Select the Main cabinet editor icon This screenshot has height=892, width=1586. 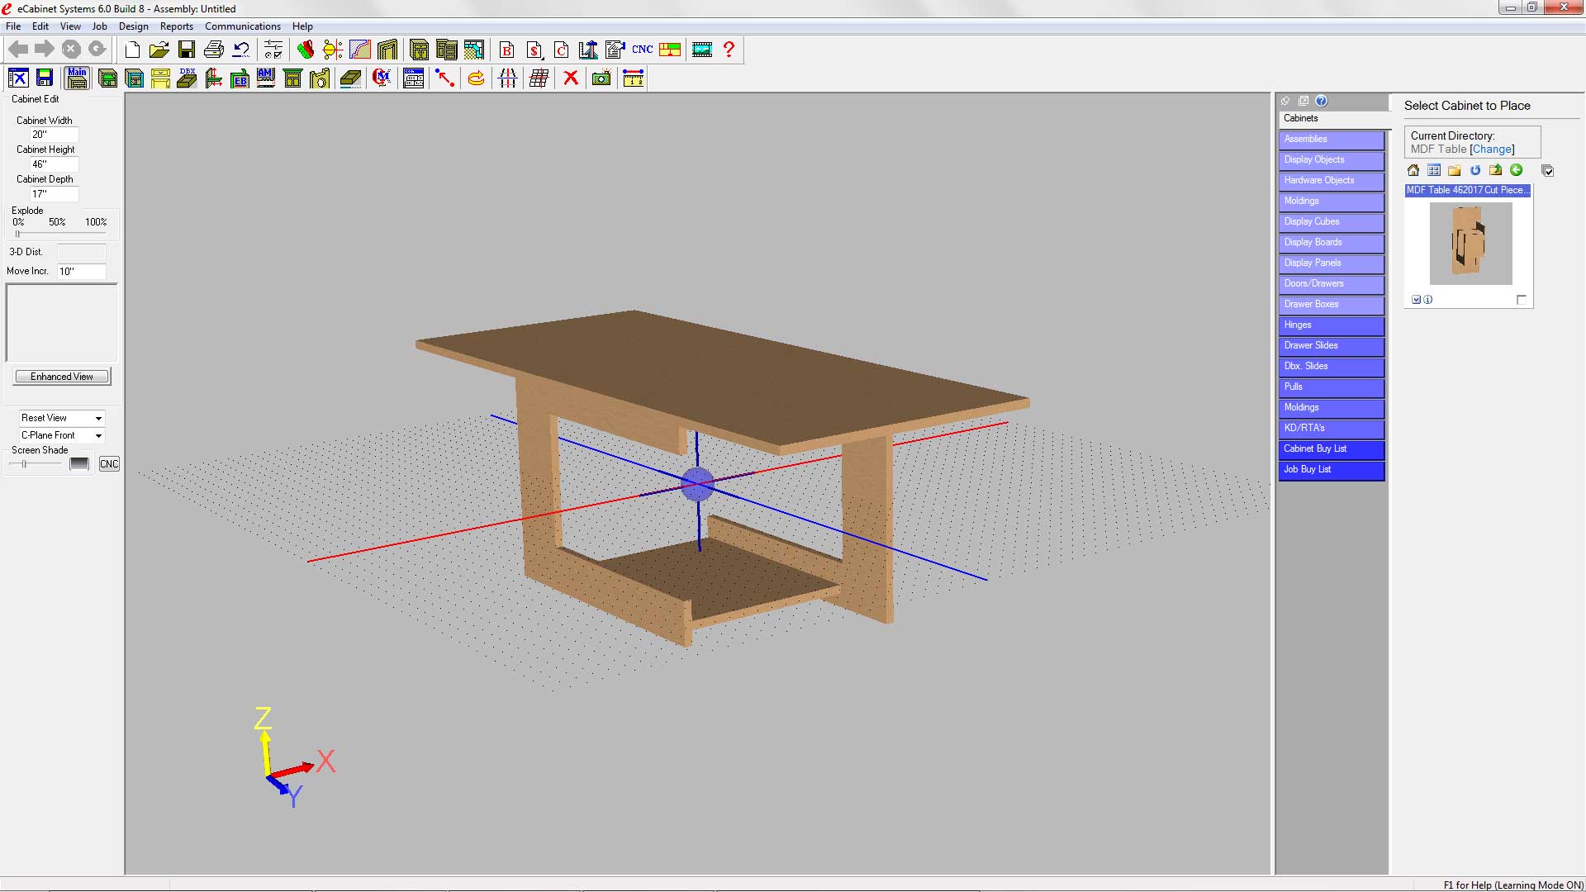pos(77,78)
